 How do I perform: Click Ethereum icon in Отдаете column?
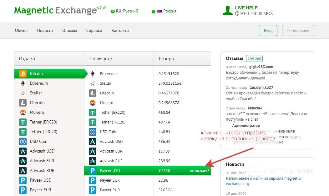[x=23, y=83]
